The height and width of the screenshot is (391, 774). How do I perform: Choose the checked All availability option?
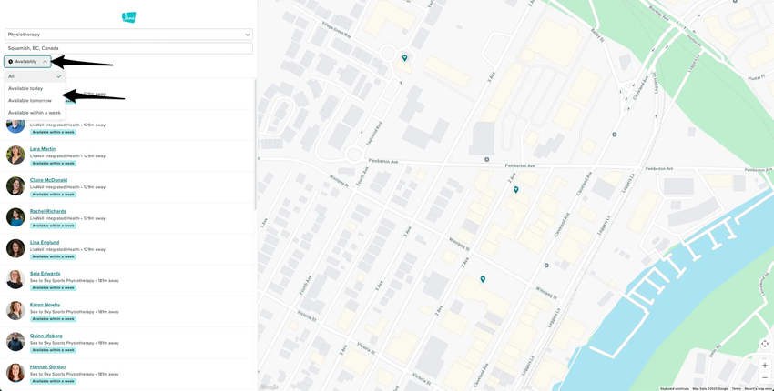click(35, 76)
